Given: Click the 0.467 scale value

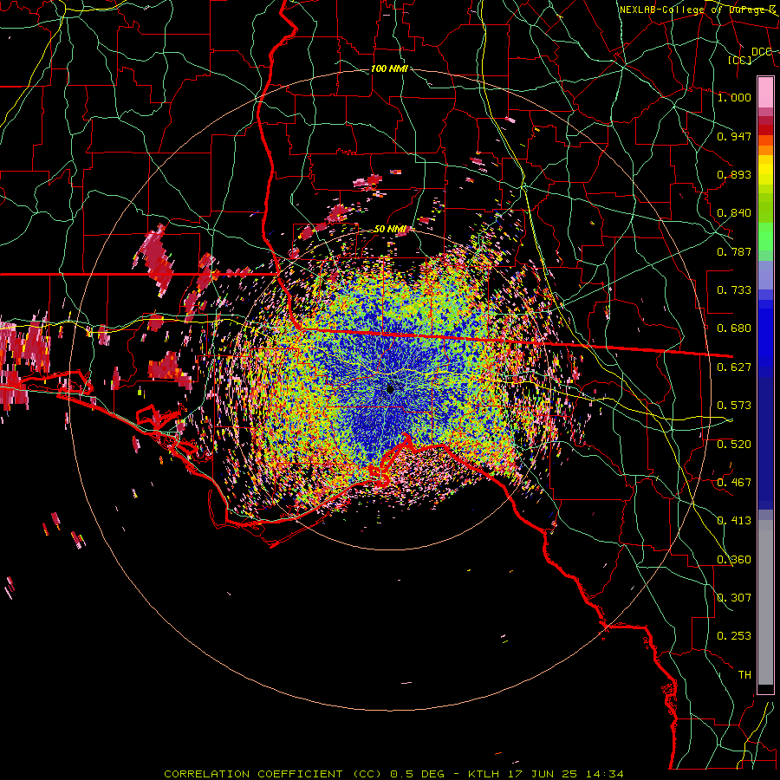Looking at the screenshot, I should [734, 483].
